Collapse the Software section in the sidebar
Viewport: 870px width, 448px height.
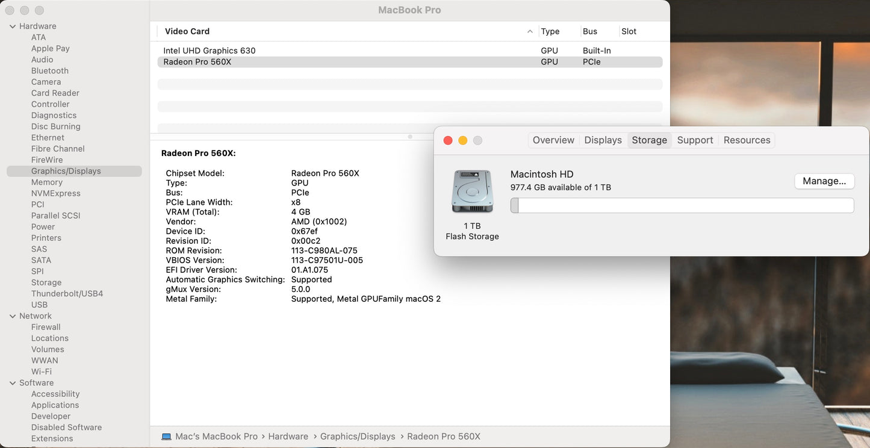pyautogui.click(x=13, y=382)
